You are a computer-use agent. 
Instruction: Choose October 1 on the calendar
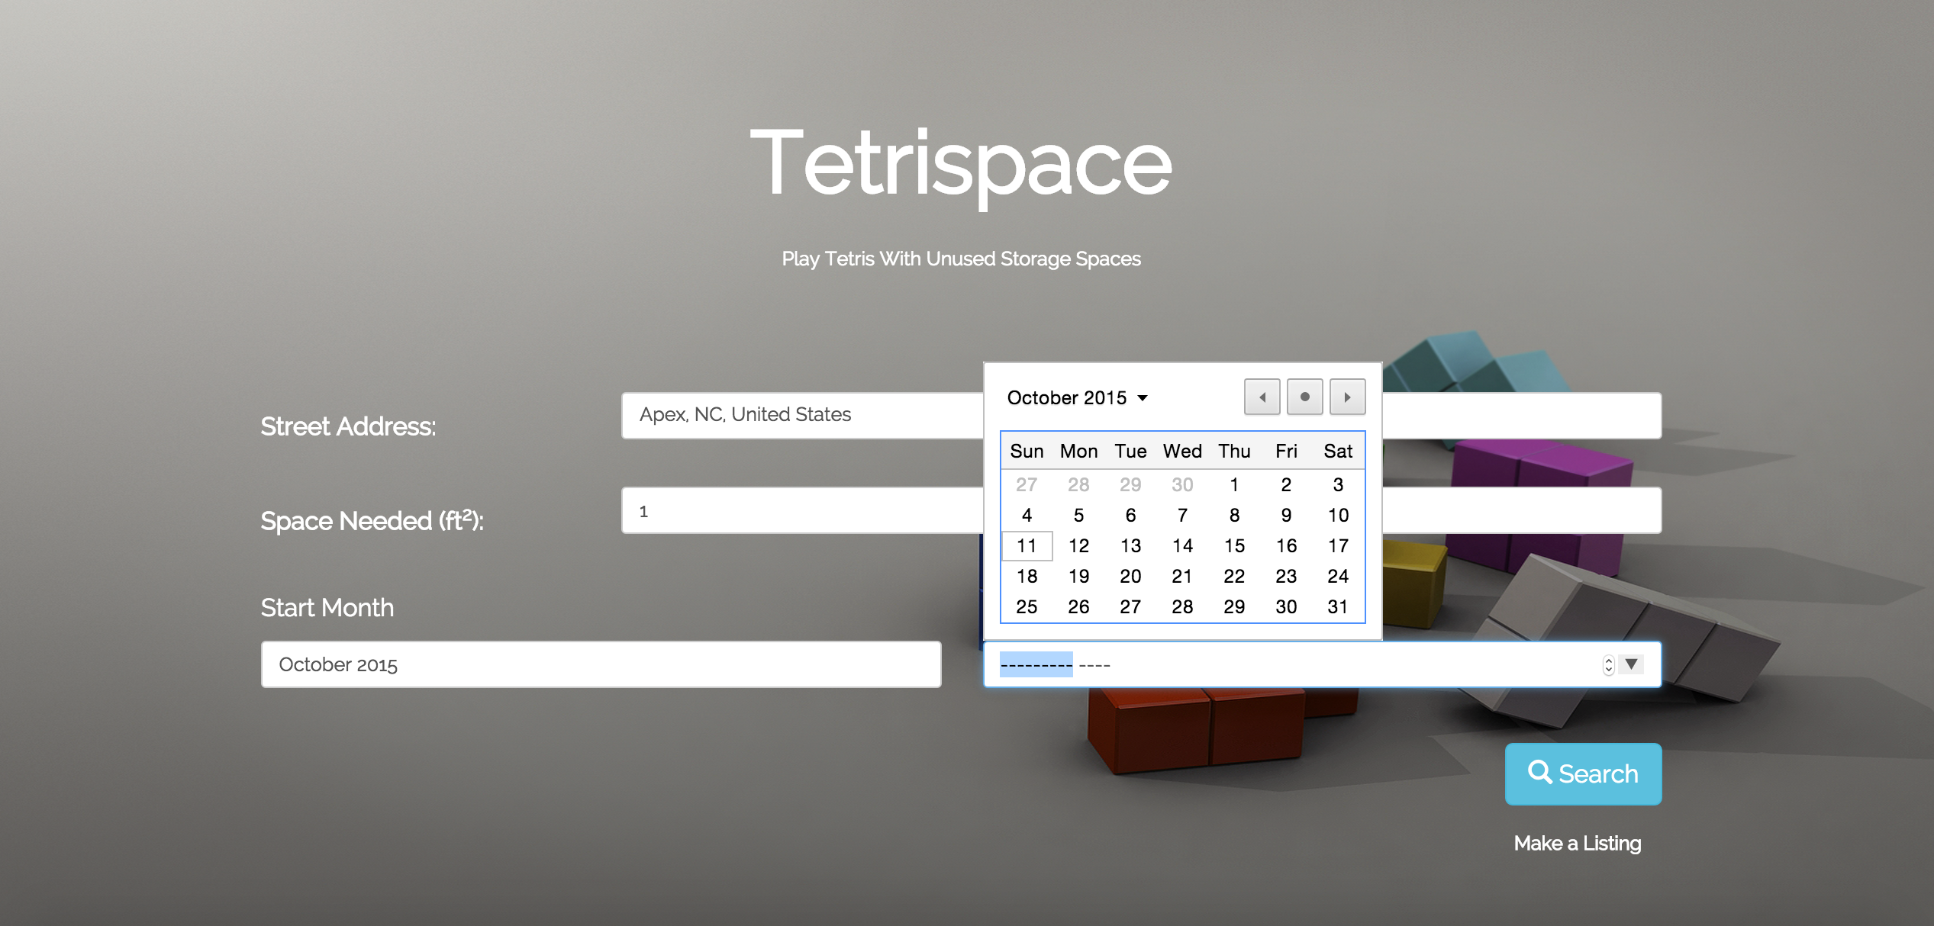point(1234,485)
